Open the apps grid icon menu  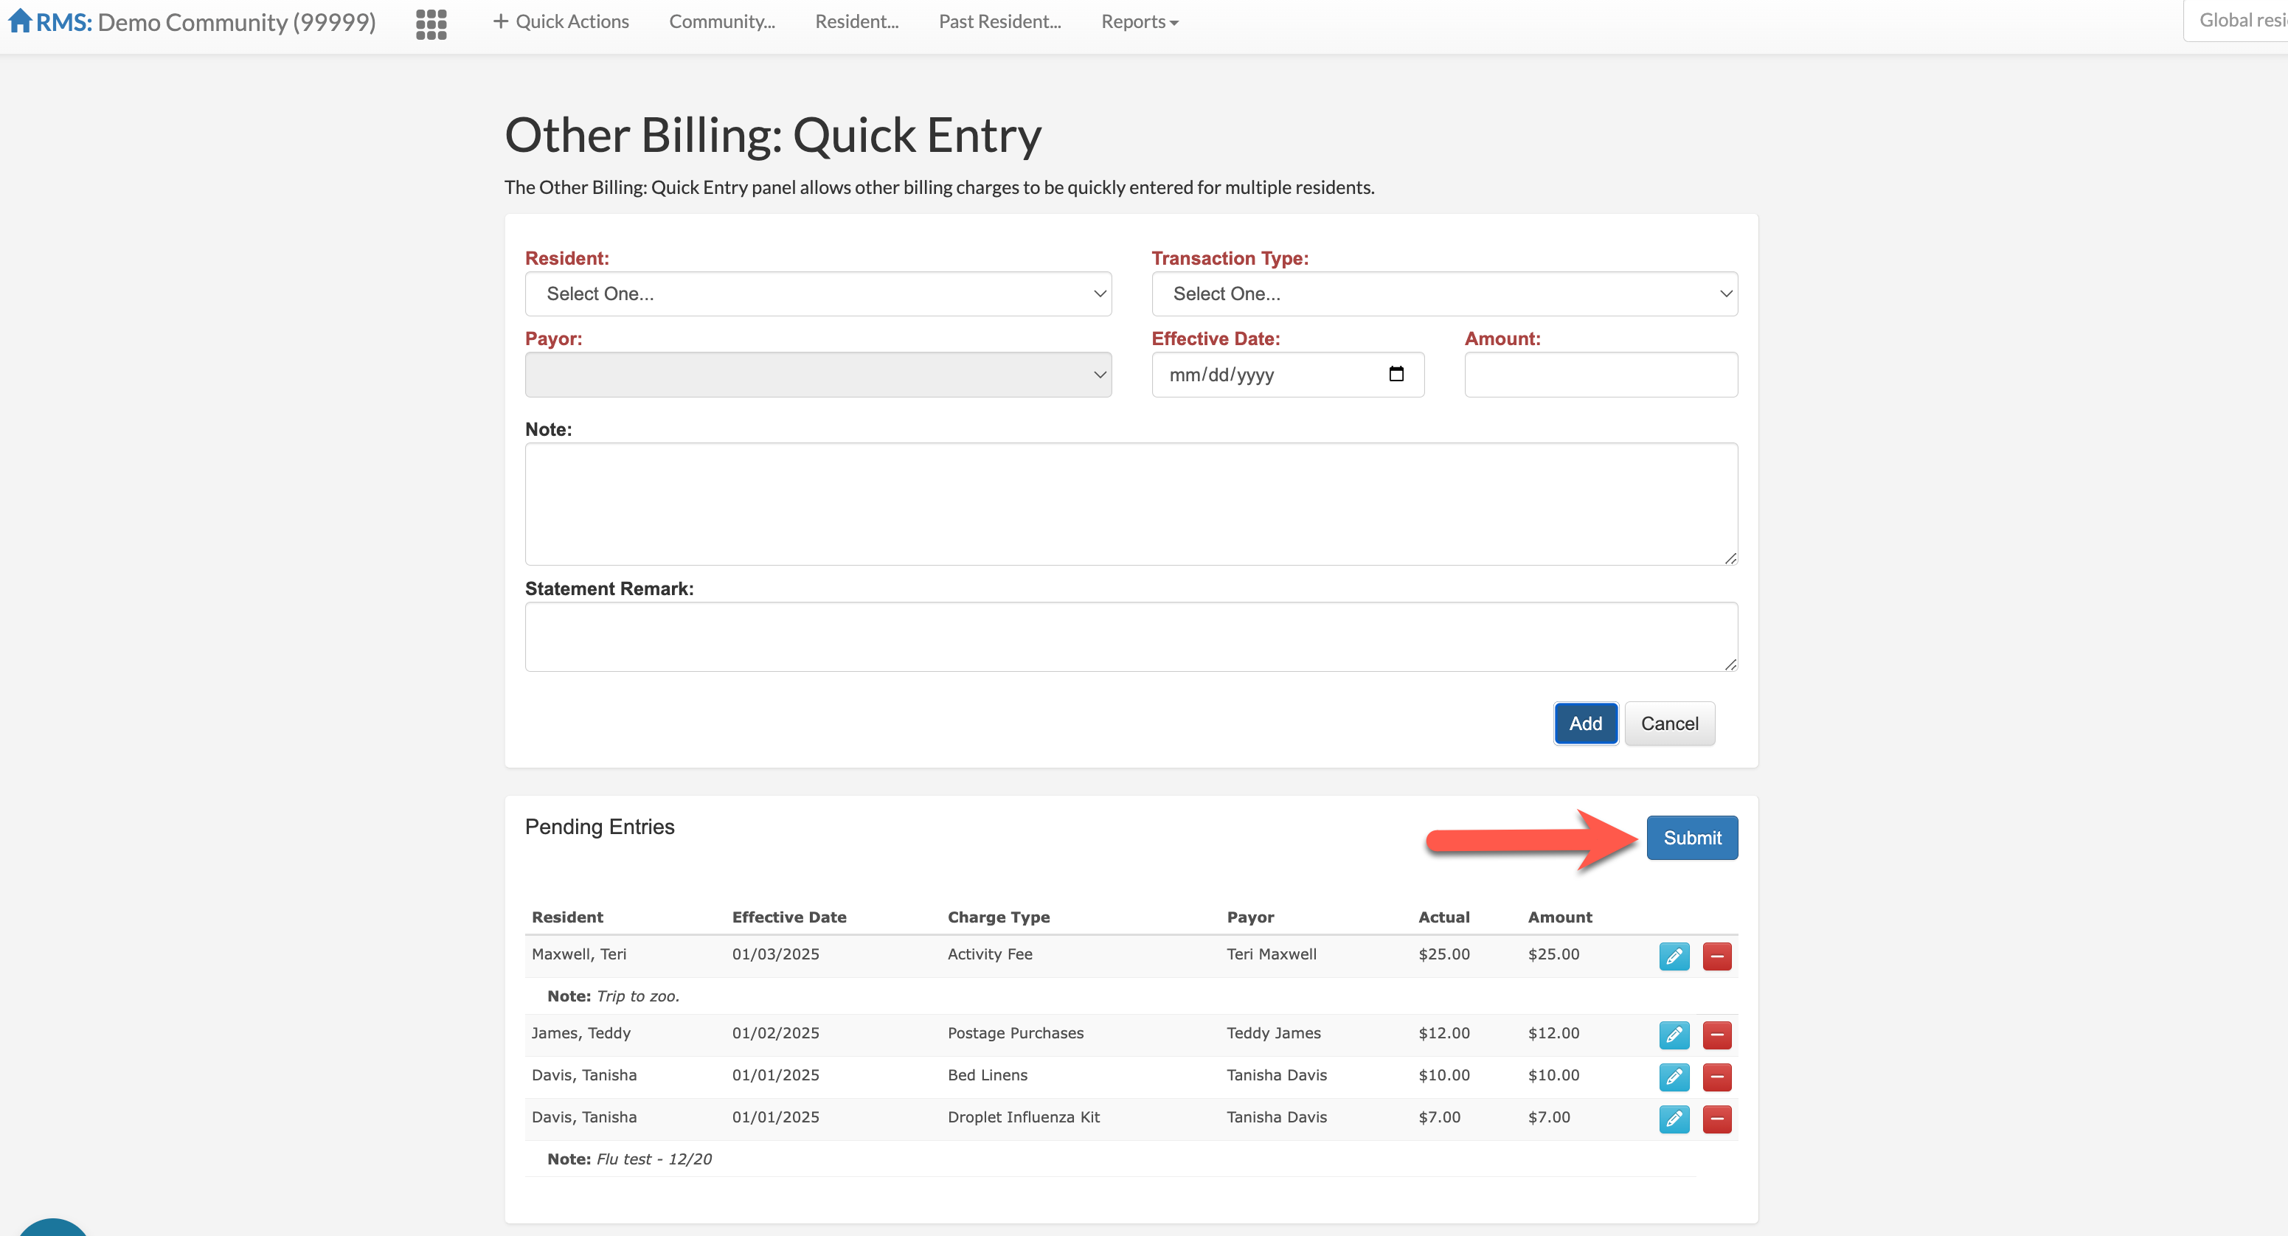(x=431, y=23)
